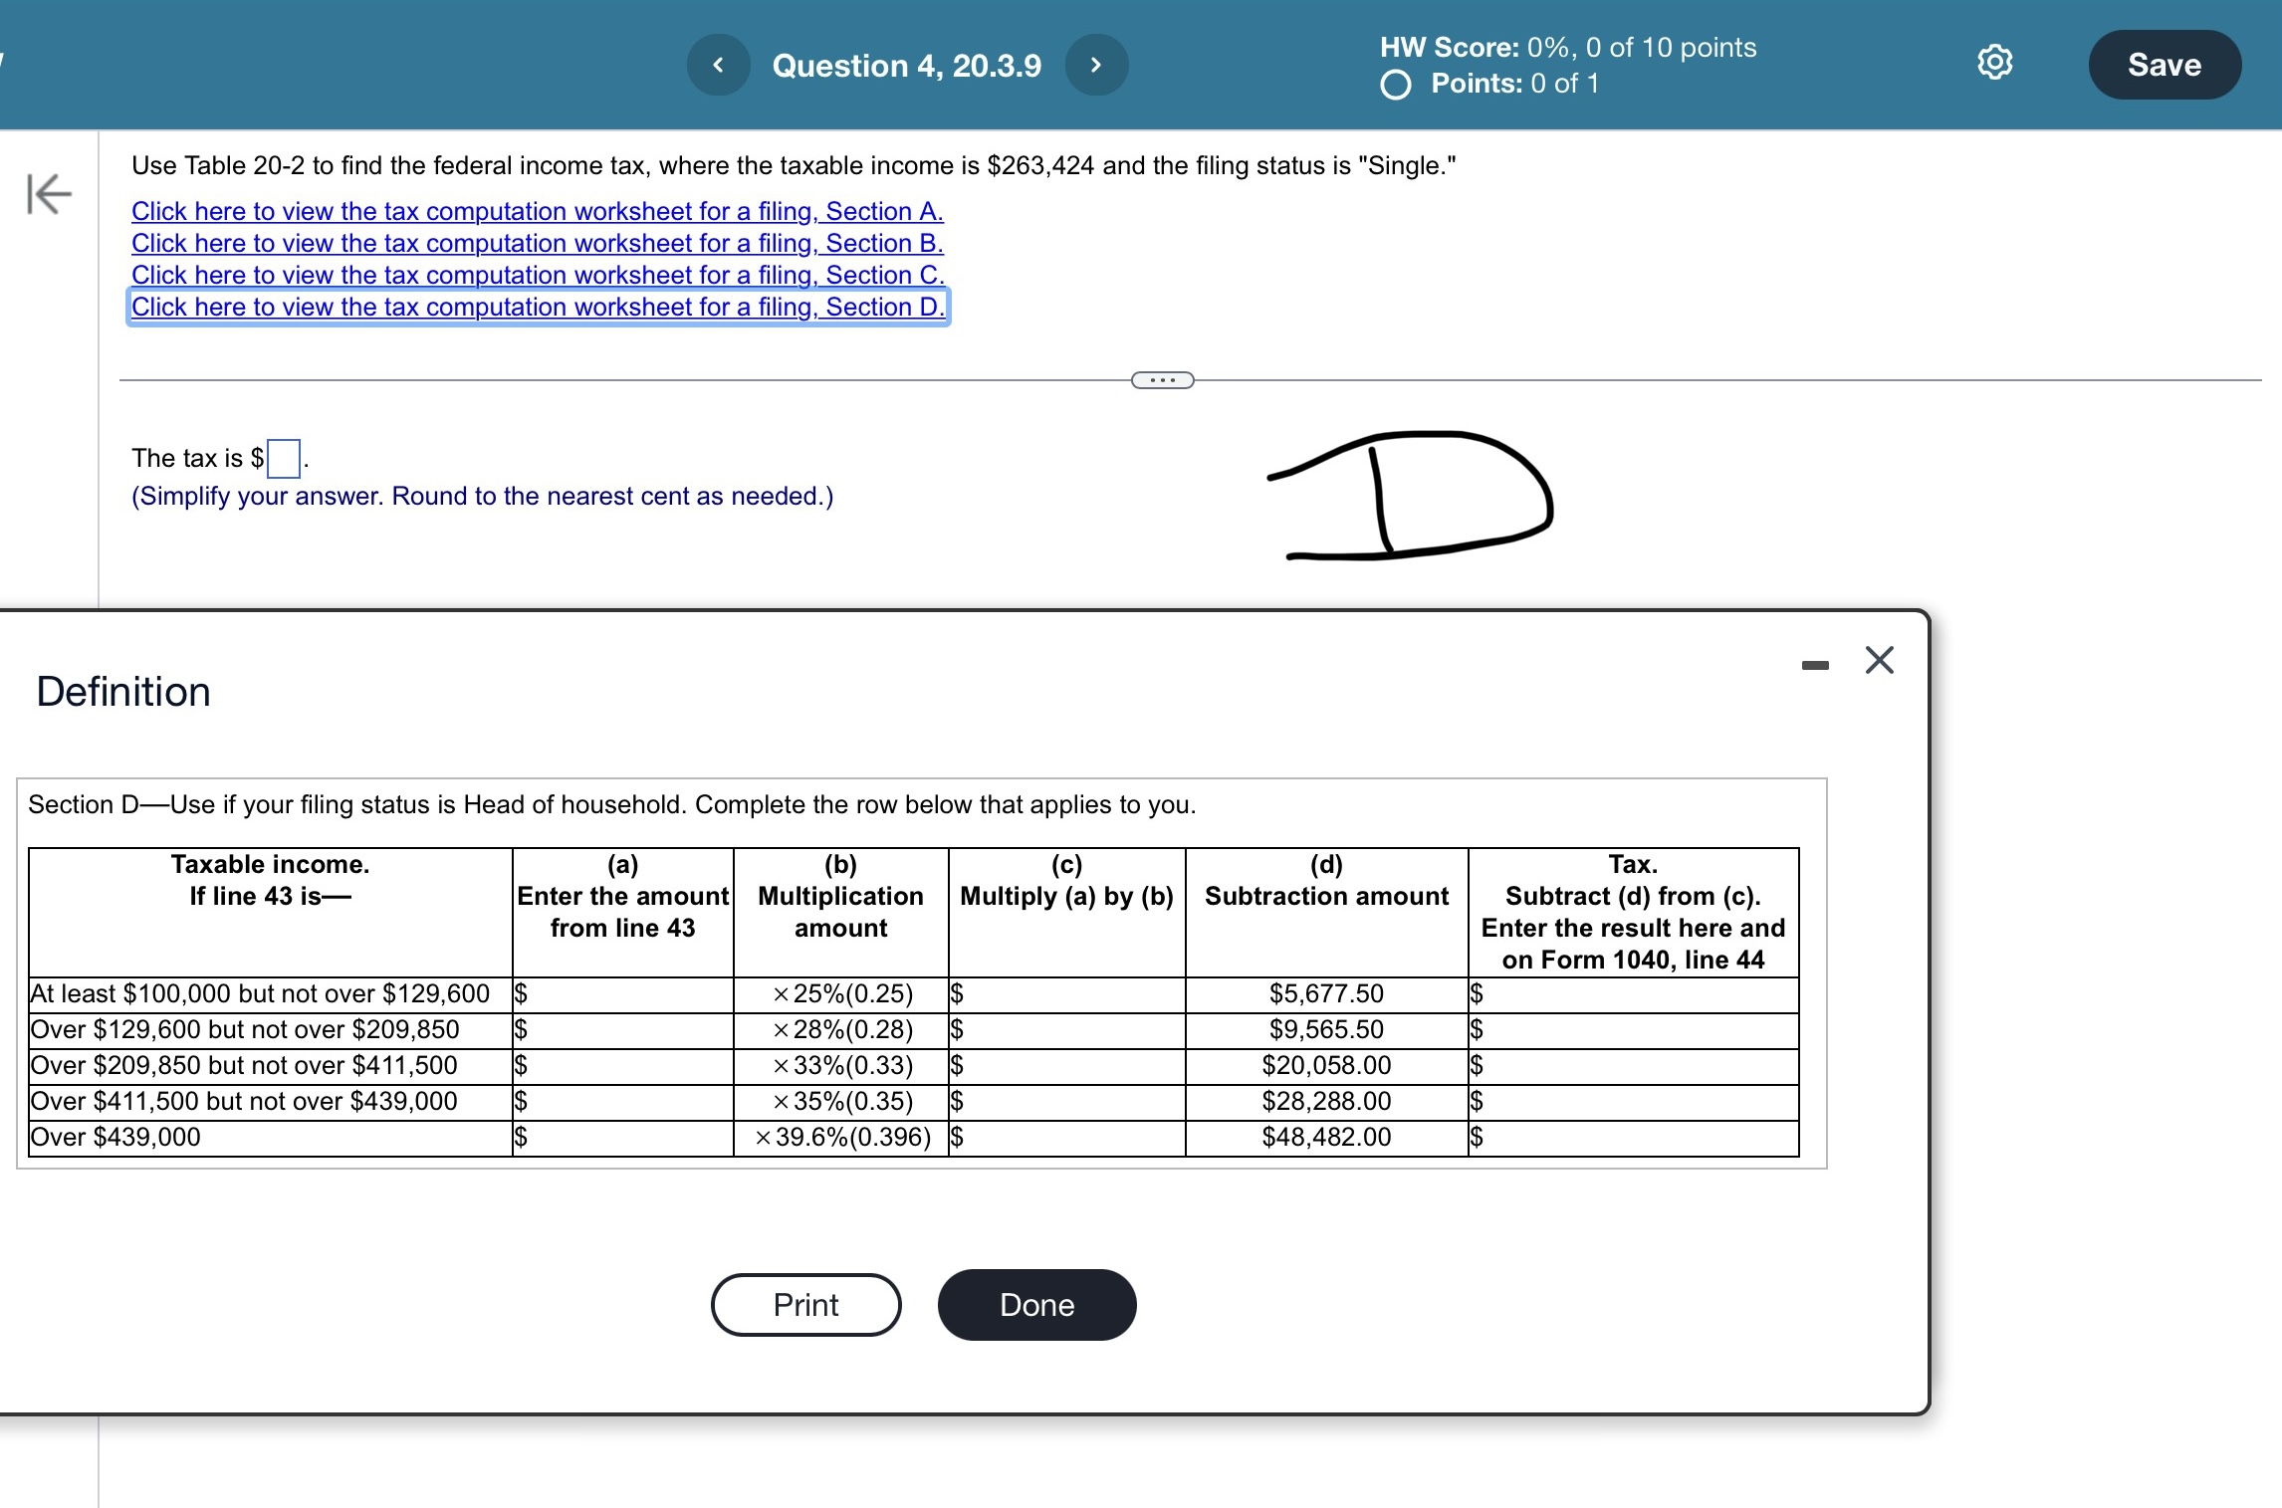Open the Section D worksheet link
This screenshot has height=1508, width=2282.
tap(537, 307)
